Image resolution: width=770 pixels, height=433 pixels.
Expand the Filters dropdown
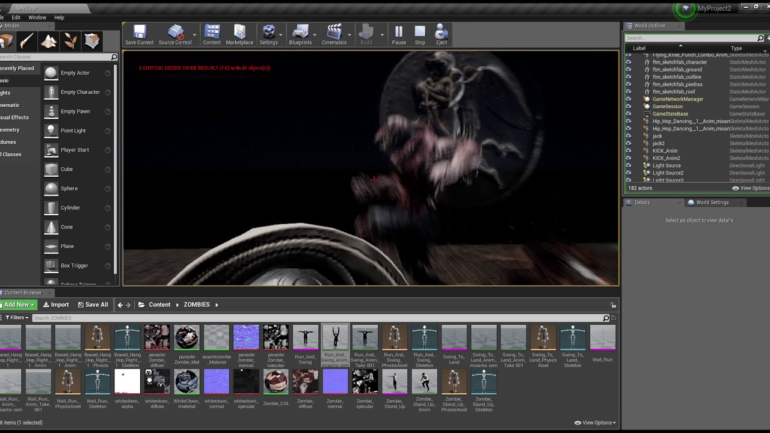16,318
